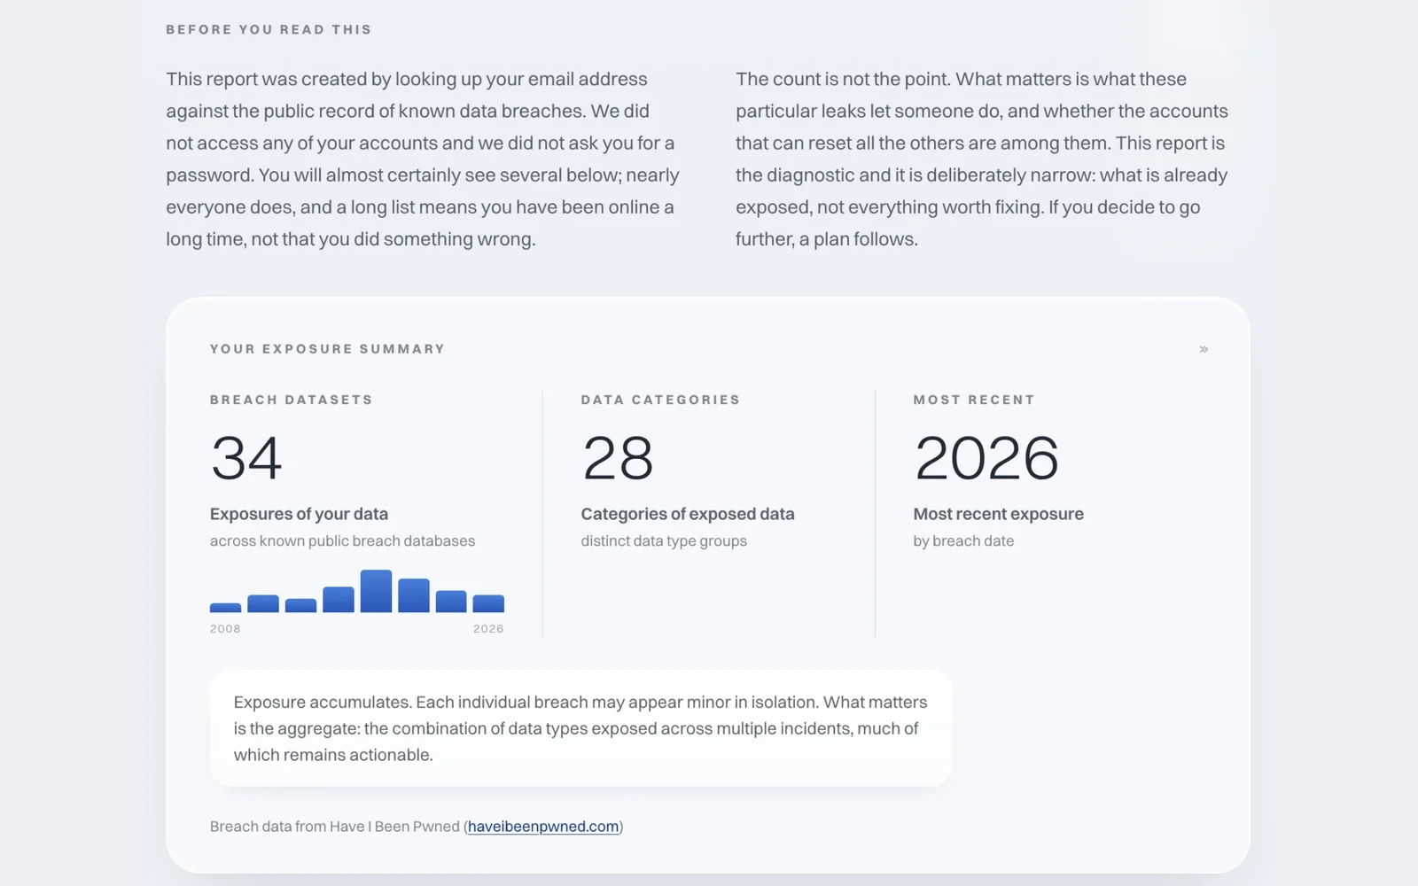The image size is (1418, 886).
Task: Click "Breach data from Have I Been Pwned" text
Action: click(335, 827)
